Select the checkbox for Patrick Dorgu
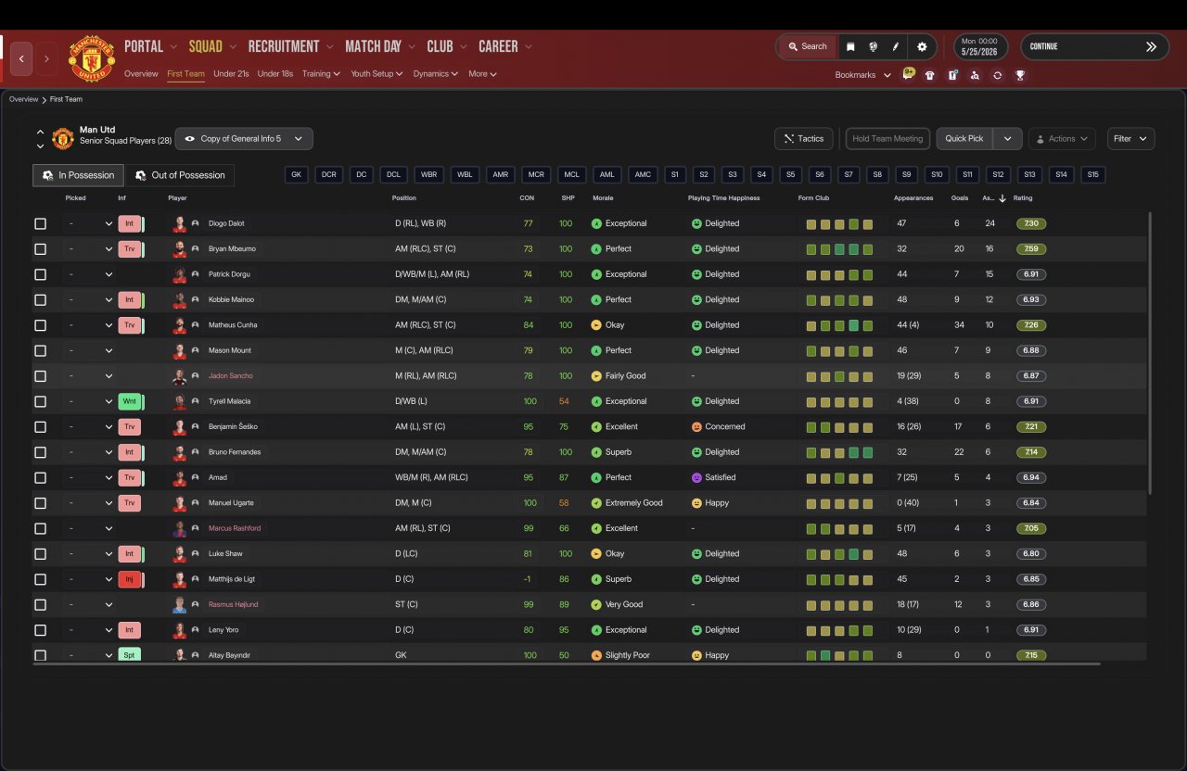The width and height of the screenshot is (1187, 771). pyautogui.click(x=40, y=274)
